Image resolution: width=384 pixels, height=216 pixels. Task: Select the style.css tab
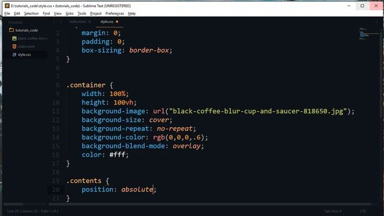point(107,22)
